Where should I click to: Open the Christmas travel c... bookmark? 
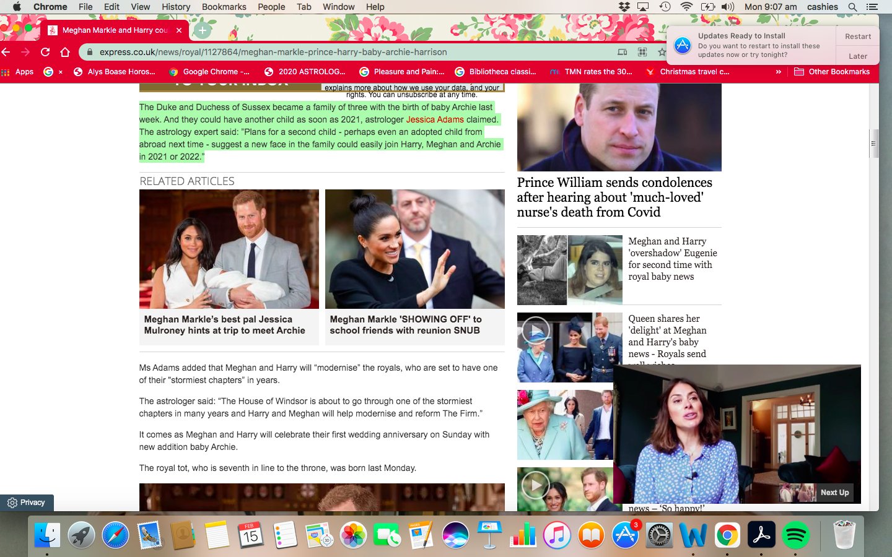coord(688,72)
